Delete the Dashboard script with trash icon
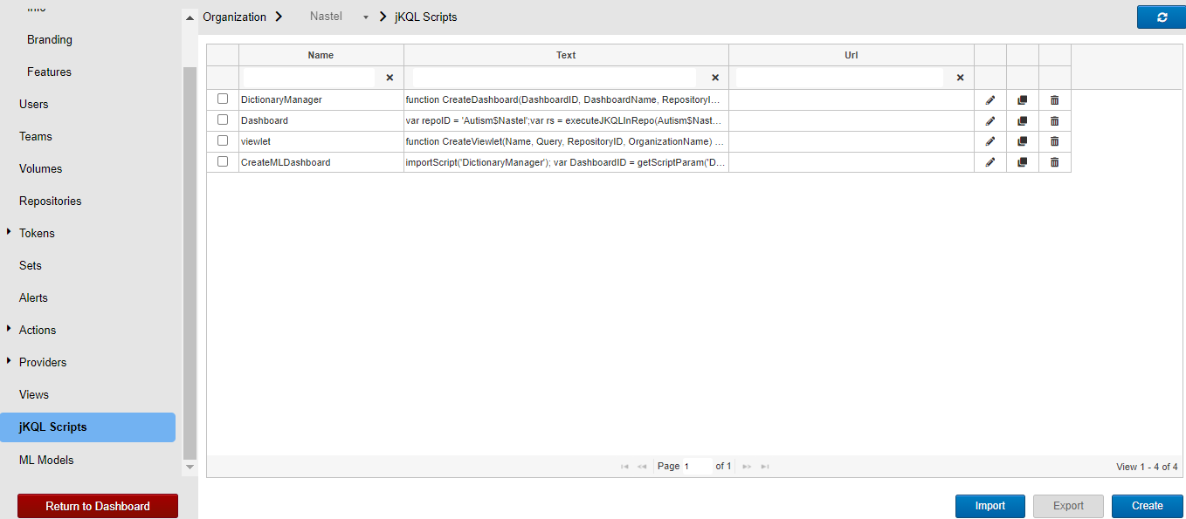Viewport: 1186px width, 519px height. (1054, 121)
